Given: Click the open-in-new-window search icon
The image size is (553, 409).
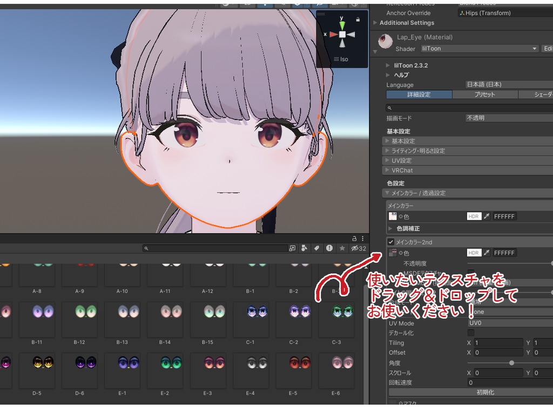Looking at the screenshot, I should [292, 249].
